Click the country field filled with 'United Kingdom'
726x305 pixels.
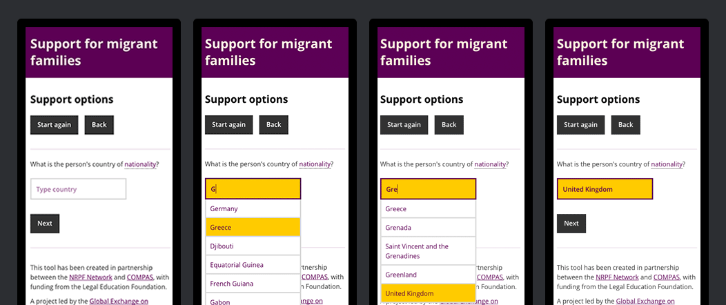coord(604,189)
